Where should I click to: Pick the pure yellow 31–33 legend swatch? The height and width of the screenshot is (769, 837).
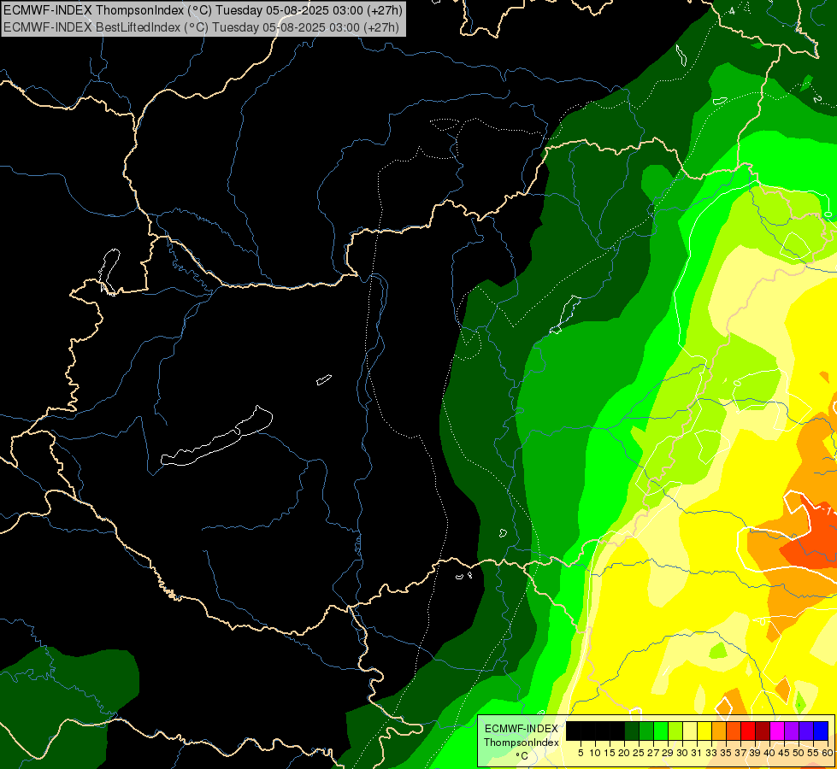tap(704, 731)
